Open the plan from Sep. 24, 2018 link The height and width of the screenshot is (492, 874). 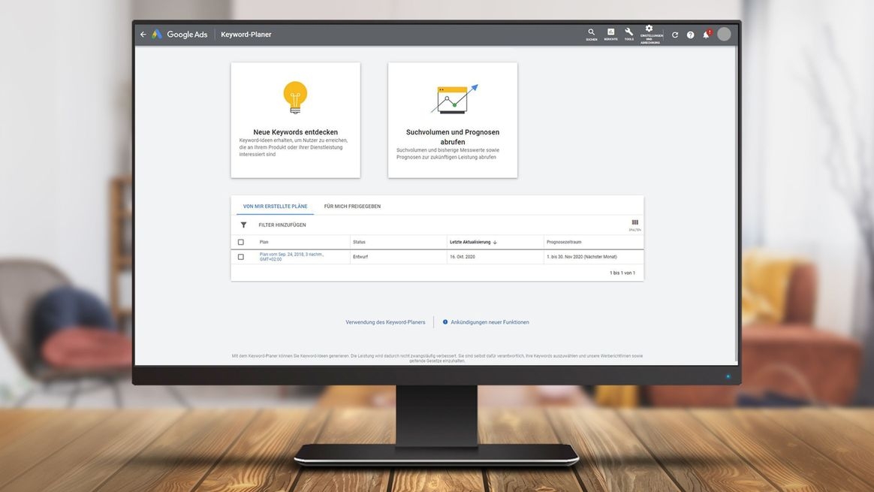click(x=291, y=256)
